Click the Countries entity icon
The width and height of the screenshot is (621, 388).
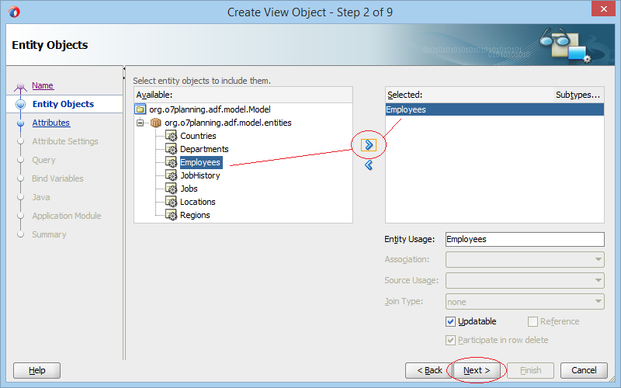click(171, 136)
